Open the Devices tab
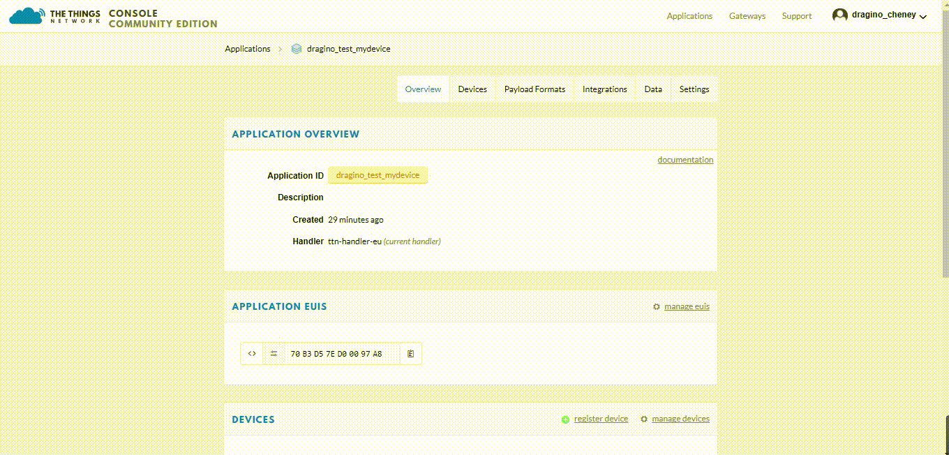949x455 pixels. click(472, 89)
